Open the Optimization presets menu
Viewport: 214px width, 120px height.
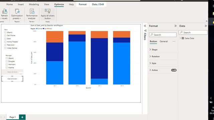click(17, 14)
